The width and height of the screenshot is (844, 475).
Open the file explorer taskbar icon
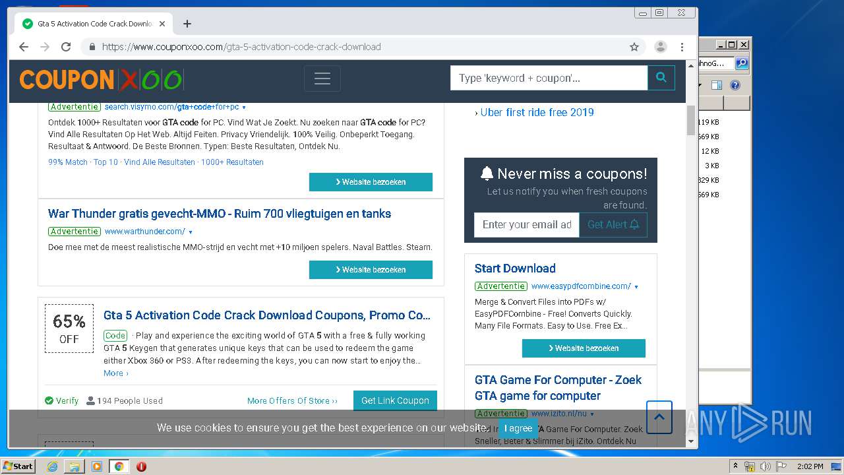[x=75, y=466]
